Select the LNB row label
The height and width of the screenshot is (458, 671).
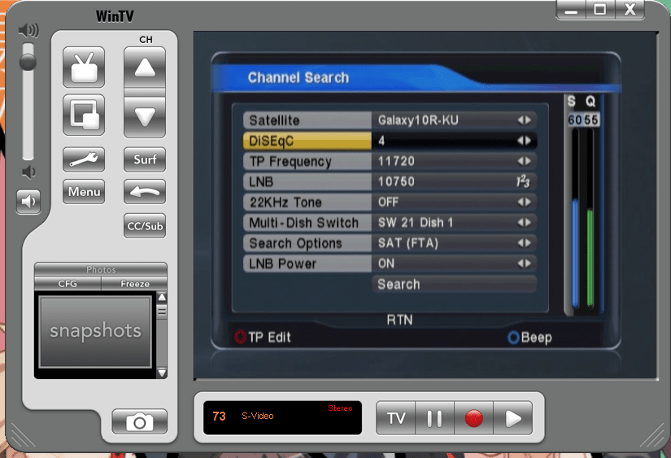[x=307, y=182]
